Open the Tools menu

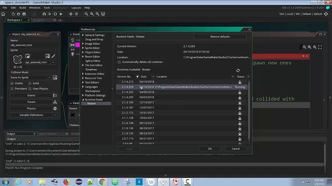click(x=47, y=8)
